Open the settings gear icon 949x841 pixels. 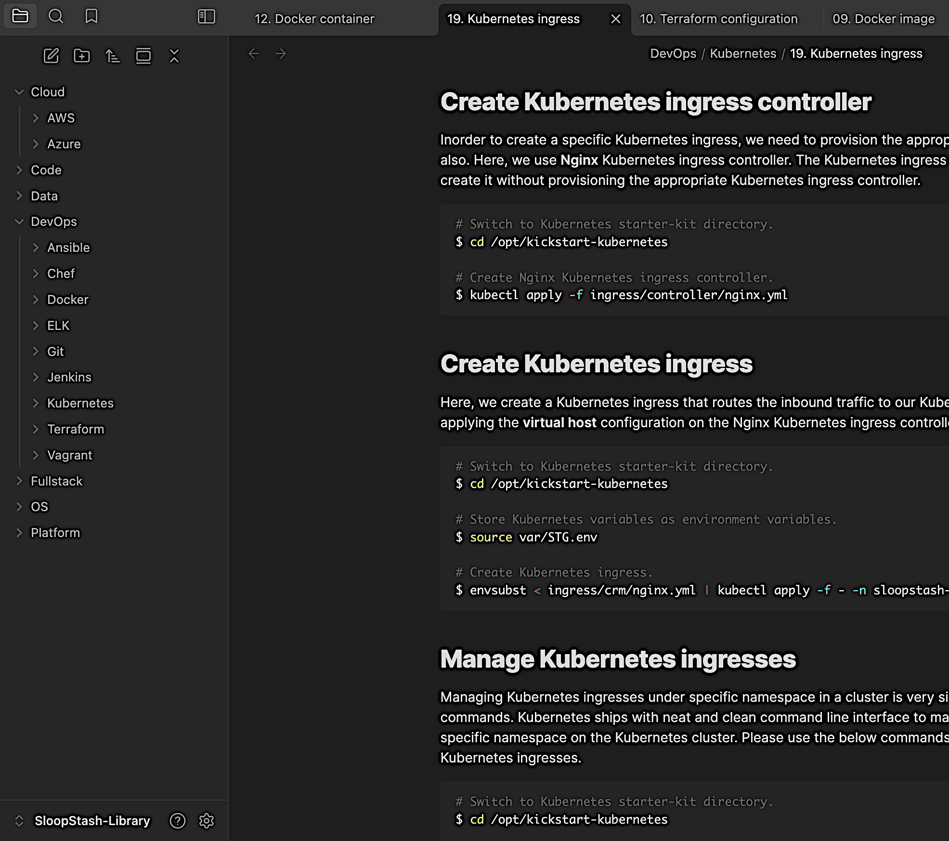tap(207, 821)
